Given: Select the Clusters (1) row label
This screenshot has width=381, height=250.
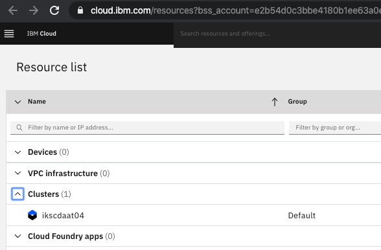Looking at the screenshot, I should click(x=49, y=194).
